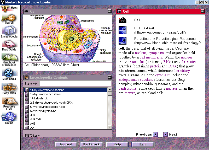Viewport: 209px width, 150px height.
Task: Click contents list scroll down arrow
Action: pyautogui.click(x=110, y=127)
